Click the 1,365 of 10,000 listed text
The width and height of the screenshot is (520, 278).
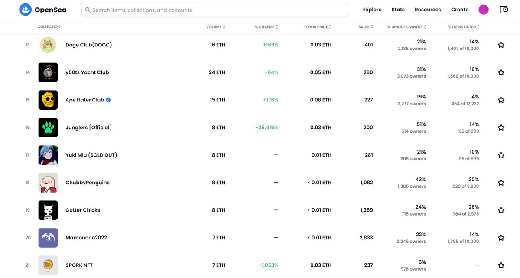(463, 242)
